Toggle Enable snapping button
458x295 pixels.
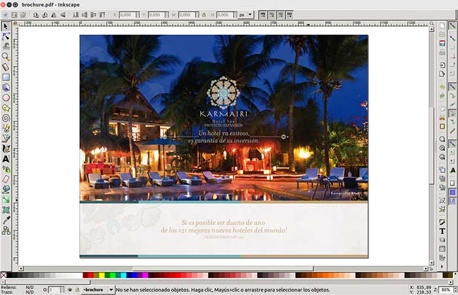(x=452, y=26)
